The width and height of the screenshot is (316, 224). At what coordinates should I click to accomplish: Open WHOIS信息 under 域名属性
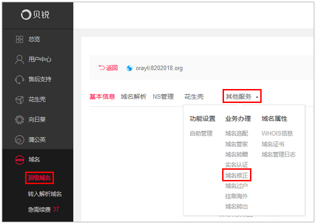pyautogui.click(x=277, y=134)
